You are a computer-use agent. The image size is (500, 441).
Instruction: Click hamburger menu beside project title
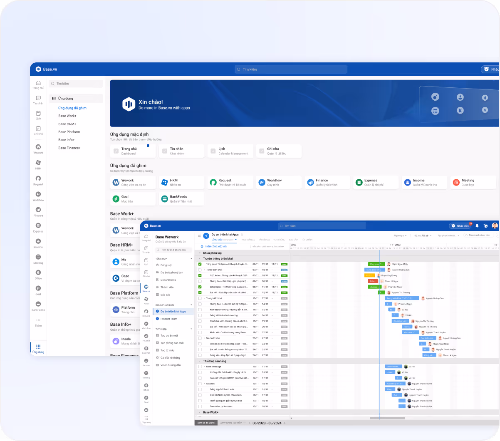pyautogui.click(x=199, y=236)
